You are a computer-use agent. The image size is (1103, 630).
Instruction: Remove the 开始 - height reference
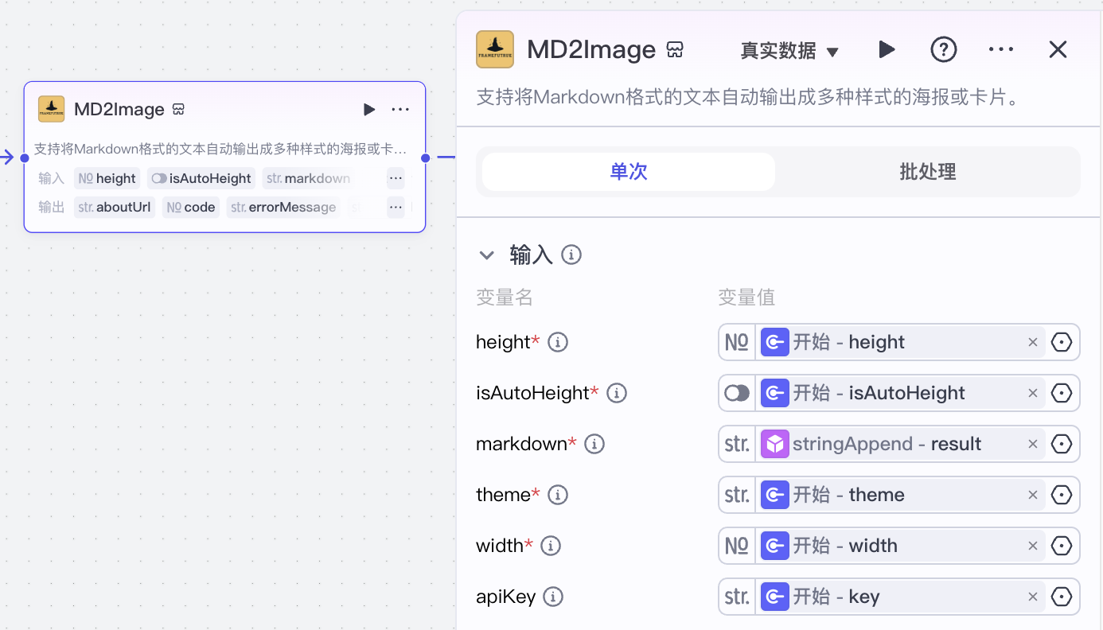tap(1032, 342)
